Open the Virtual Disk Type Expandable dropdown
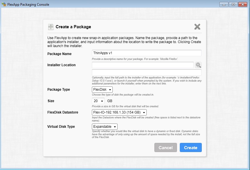 (x=104, y=127)
